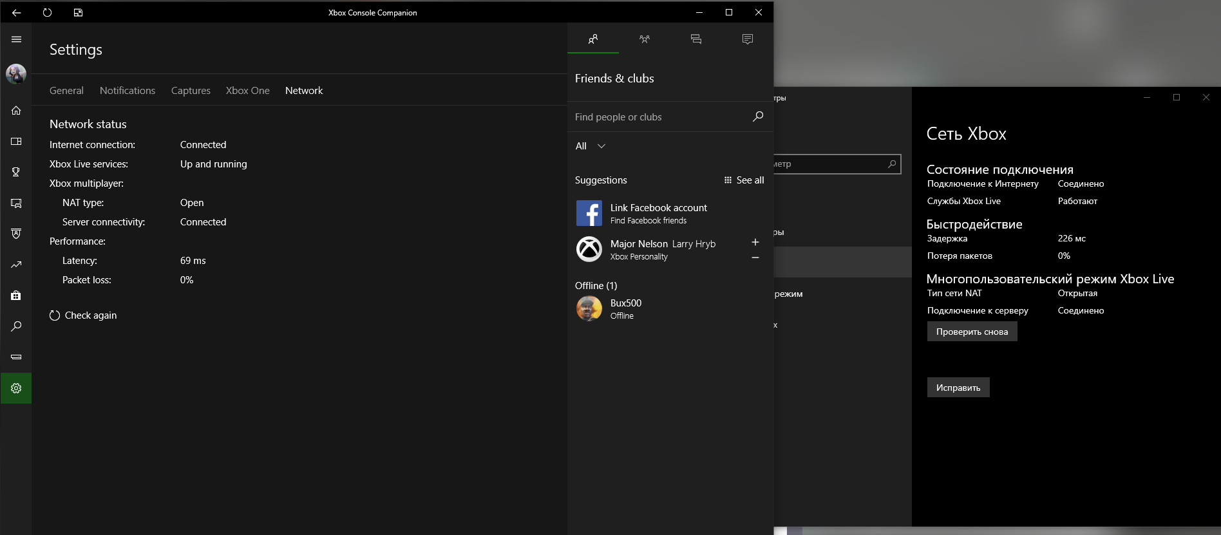1221x535 pixels.
Task: Click the Открытая NAT value
Action: click(1077, 293)
